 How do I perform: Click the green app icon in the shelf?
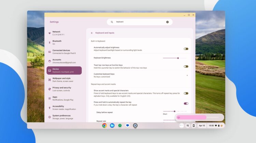(x=120, y=126)
